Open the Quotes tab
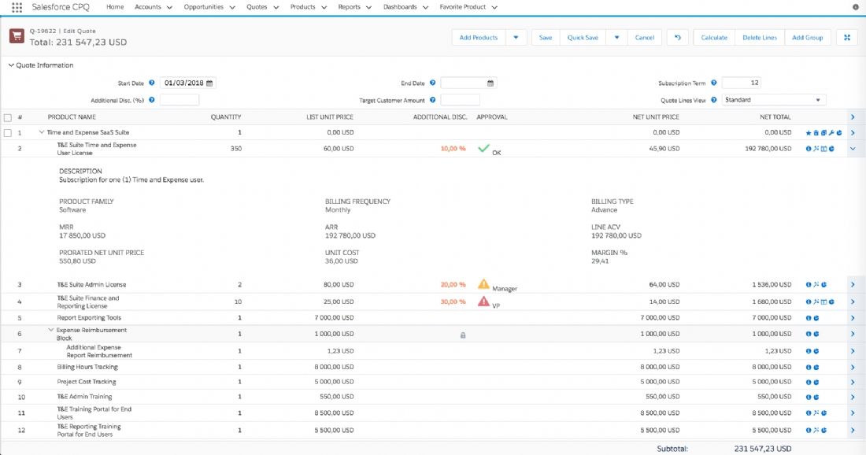The height and width of the screenshot is (455, 866). 257,7
